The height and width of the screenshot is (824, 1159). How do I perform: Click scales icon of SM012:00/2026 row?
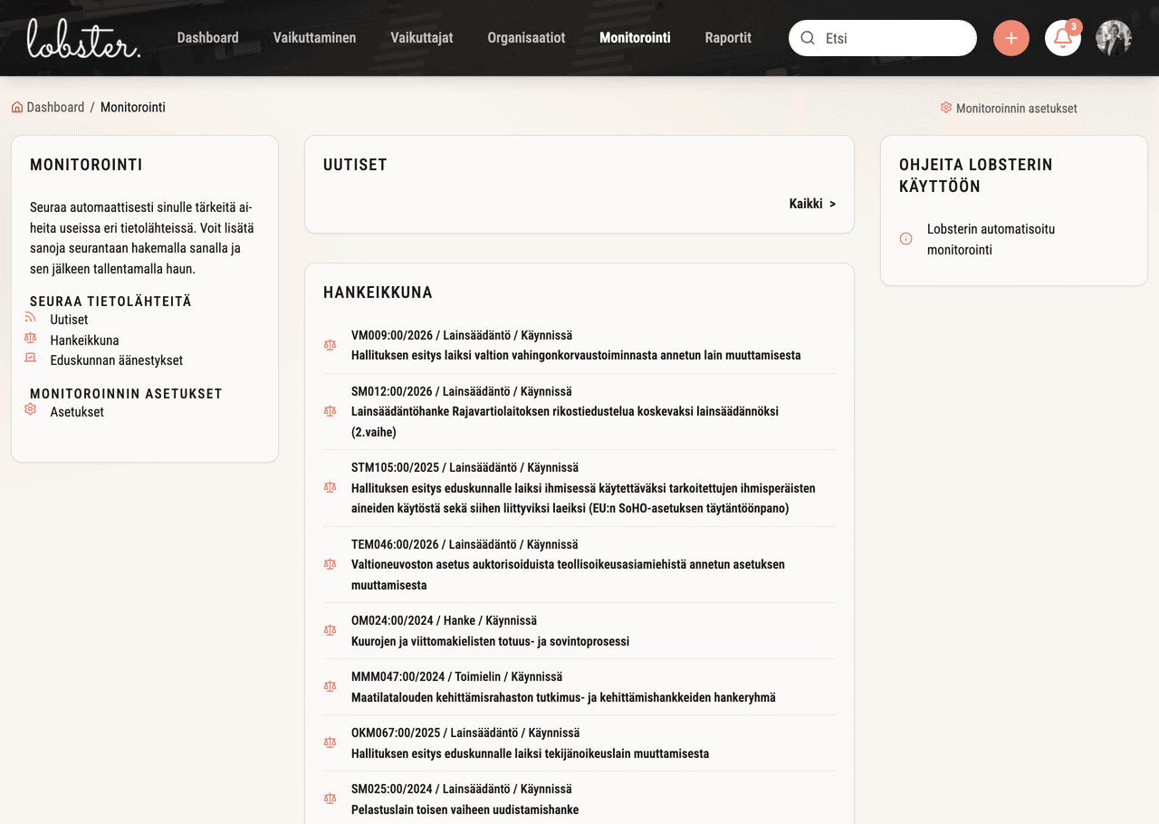tap(330, 411)
